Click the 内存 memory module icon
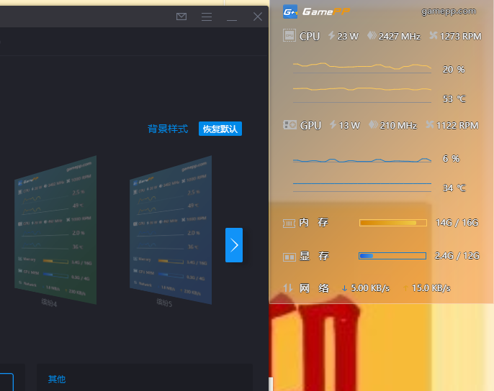Screen dimensions: 494x391 [x=289, y=224]
